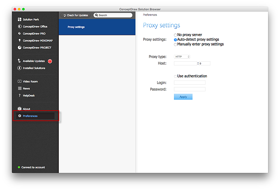Open the Proxy type HTTP dropdown
Image resolution: width=280 pixels, height=190 pixels.
(x=182, y=57)
